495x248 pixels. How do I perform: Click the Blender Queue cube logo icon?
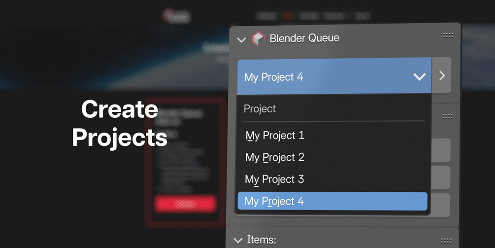pyautogui.click(x=258, y=38)
